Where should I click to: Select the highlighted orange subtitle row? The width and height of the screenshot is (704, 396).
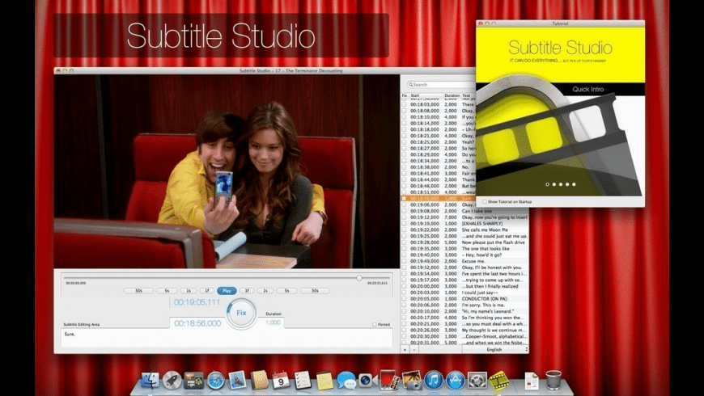[x=439, y=198]
